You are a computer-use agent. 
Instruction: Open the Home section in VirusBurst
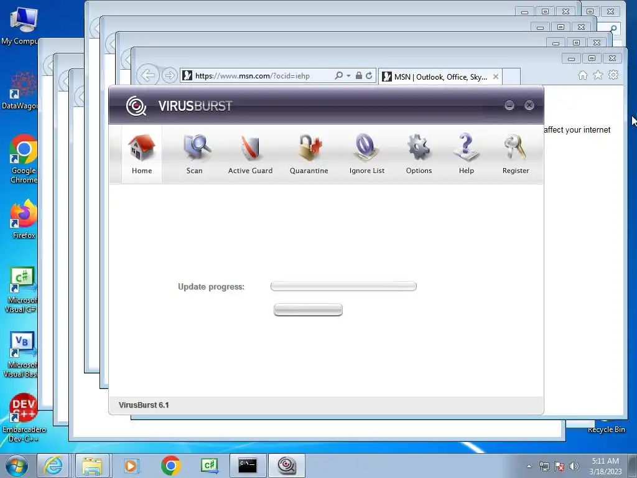pos(142,154)
